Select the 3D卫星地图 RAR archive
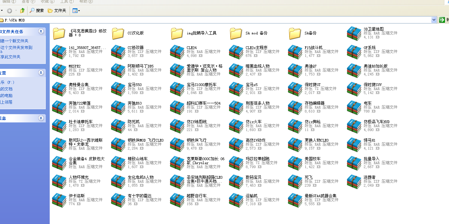449x224 pixels. coord(354,33)
